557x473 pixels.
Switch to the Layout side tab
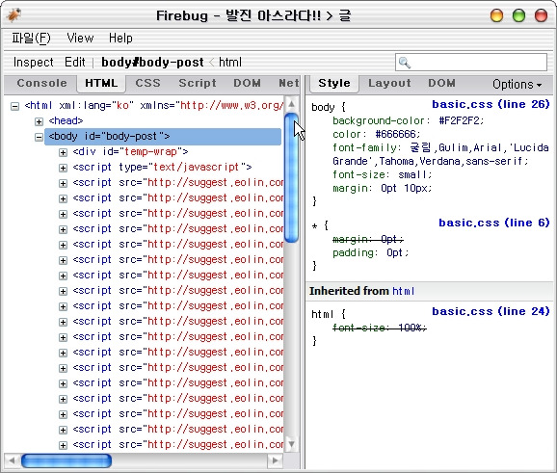point(389,83)
